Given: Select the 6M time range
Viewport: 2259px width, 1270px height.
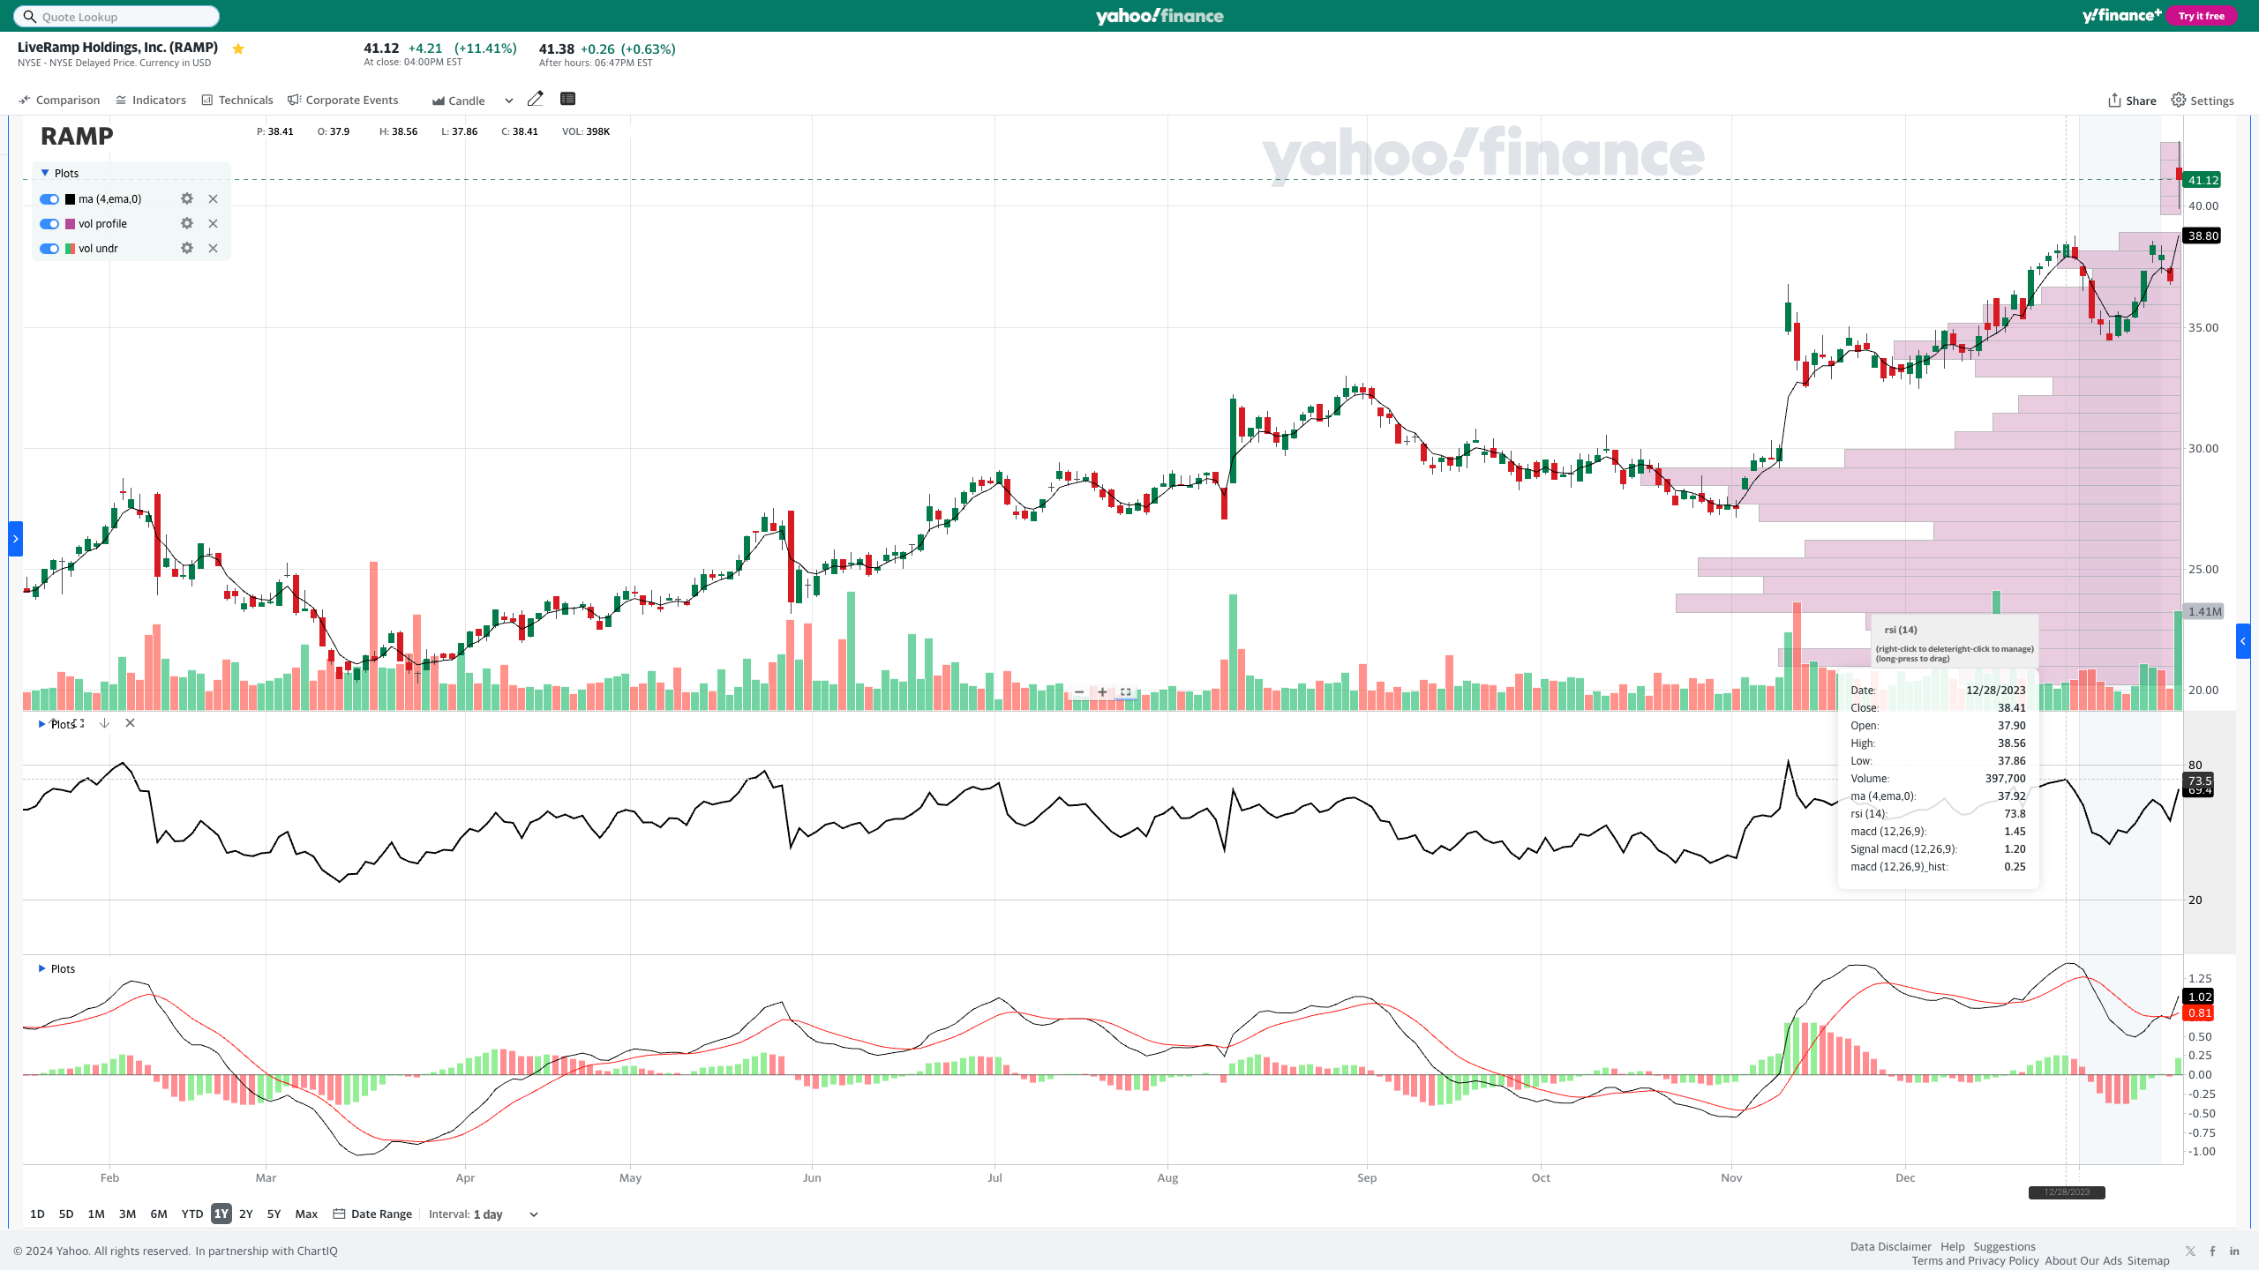Looking at the screenshot, I should (x=159, y=1214).
